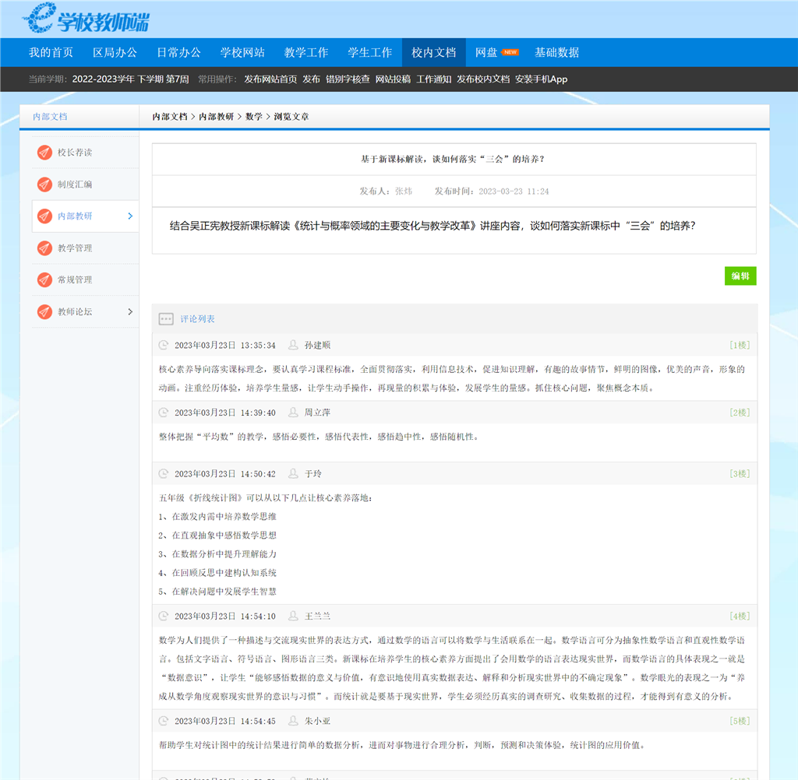The height and width of the screenshot is (780, 798).
Task: Click the user icon beside 孙建顺
Action: [x=294, y=345]
